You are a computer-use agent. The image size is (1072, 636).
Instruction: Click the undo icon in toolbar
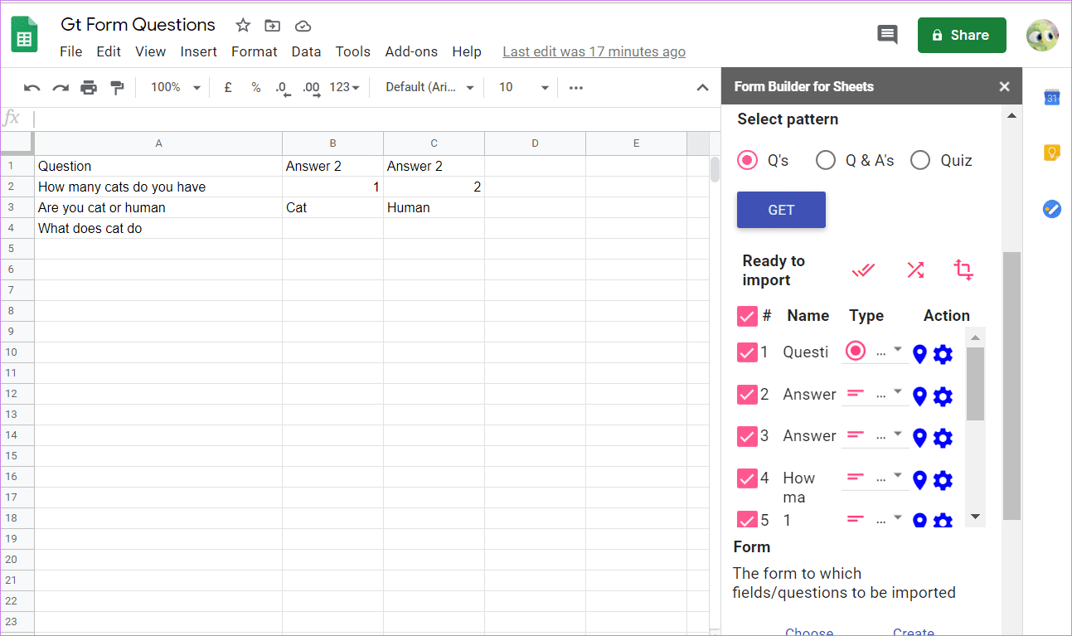tap(32, 88)
